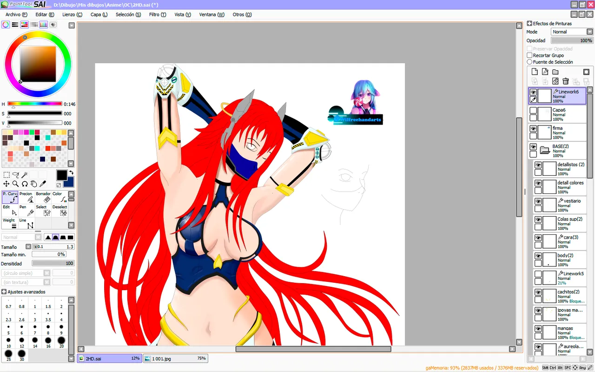Pick the eyedropper color picker tool
This screenshot has height=372, width=595.
click(43, 184)
